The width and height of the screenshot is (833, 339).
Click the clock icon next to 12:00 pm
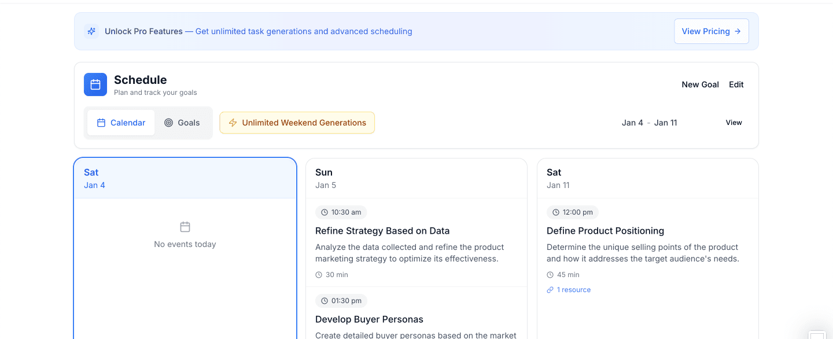click(x=556, y=212)
